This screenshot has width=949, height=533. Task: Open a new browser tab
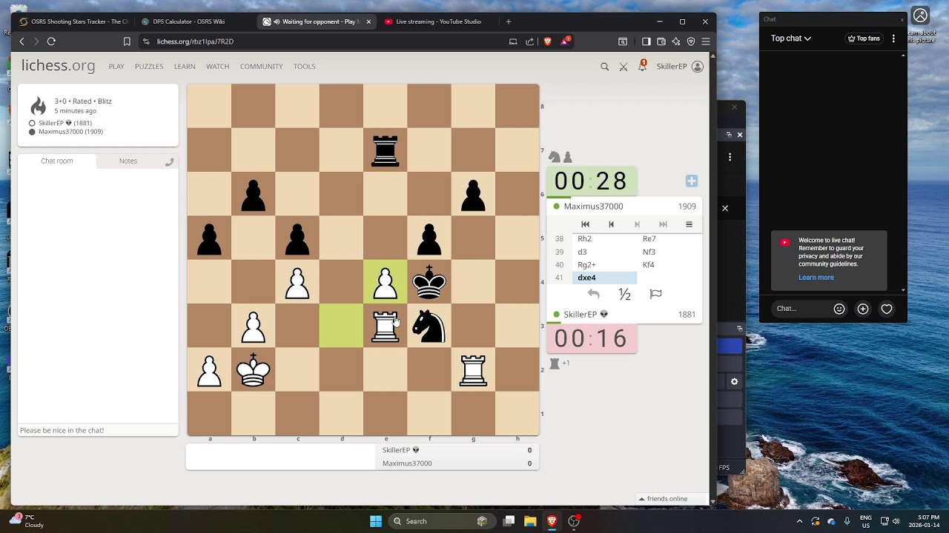(x=508, y=21)
